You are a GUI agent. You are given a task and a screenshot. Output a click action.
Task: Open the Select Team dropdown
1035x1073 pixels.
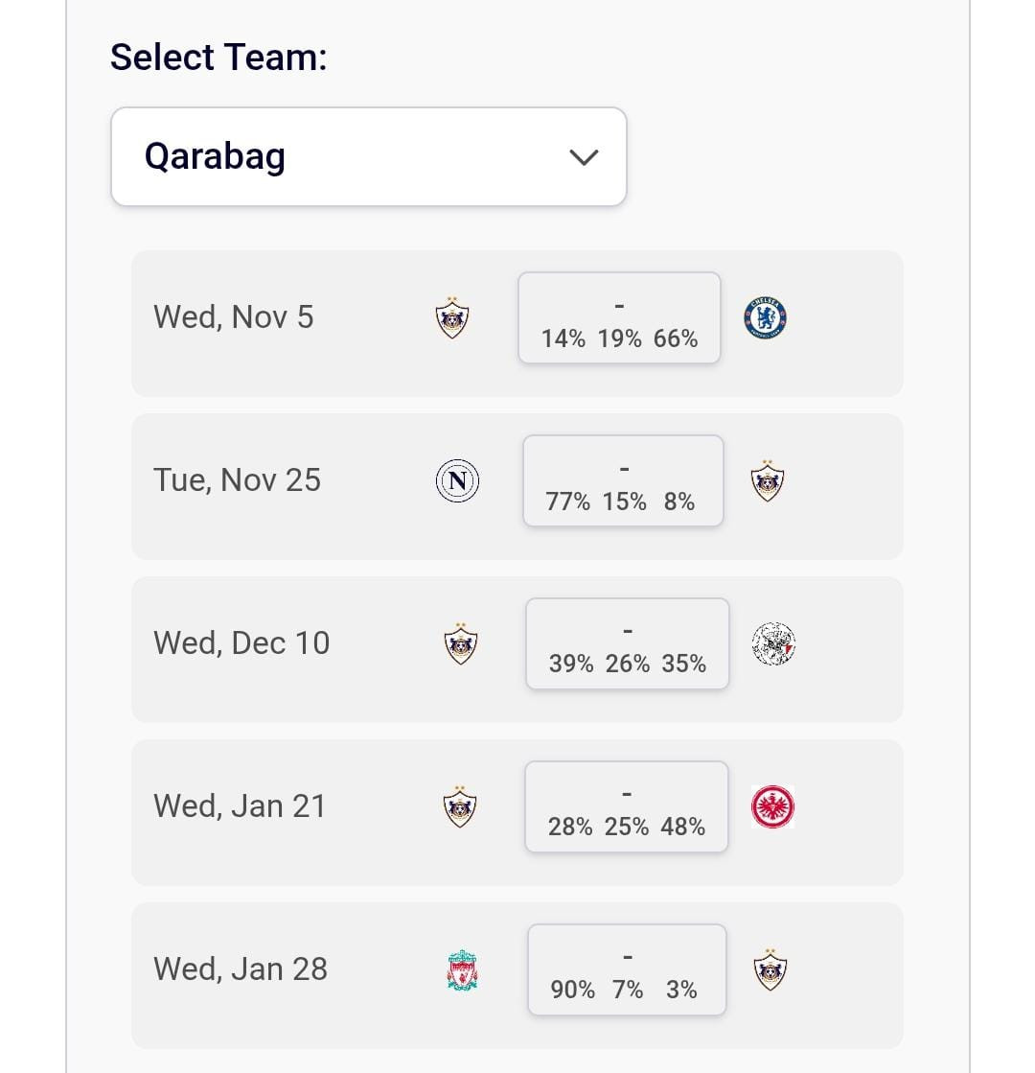pyautogui.click(x=368, y=156)
